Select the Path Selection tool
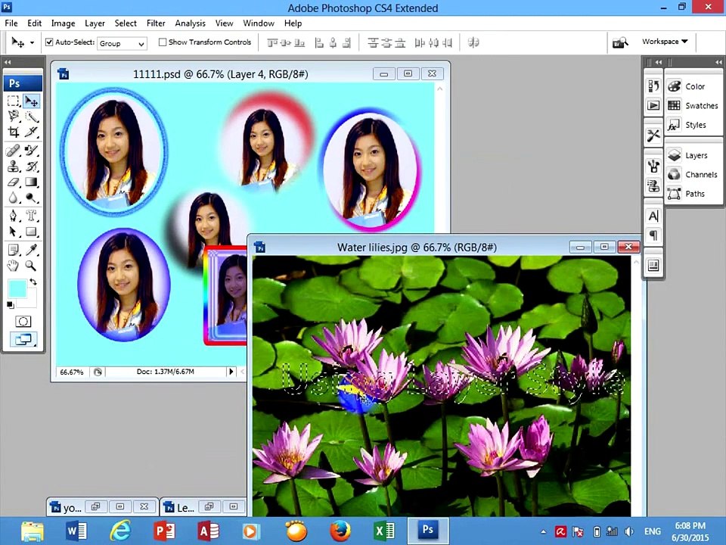 click(x=14, y=232)
